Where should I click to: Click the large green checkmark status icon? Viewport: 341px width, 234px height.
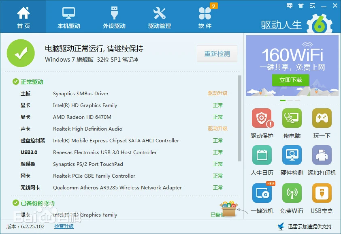pyautogui.click(x=21, y=53)
